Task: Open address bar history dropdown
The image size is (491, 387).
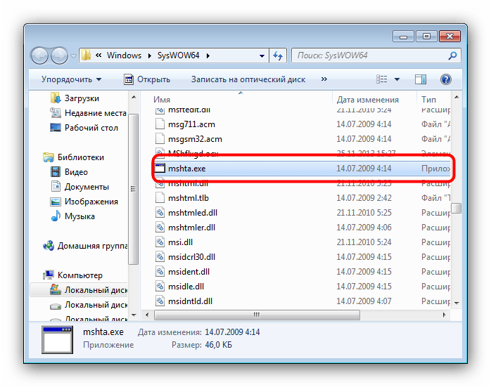Action: 262,56
